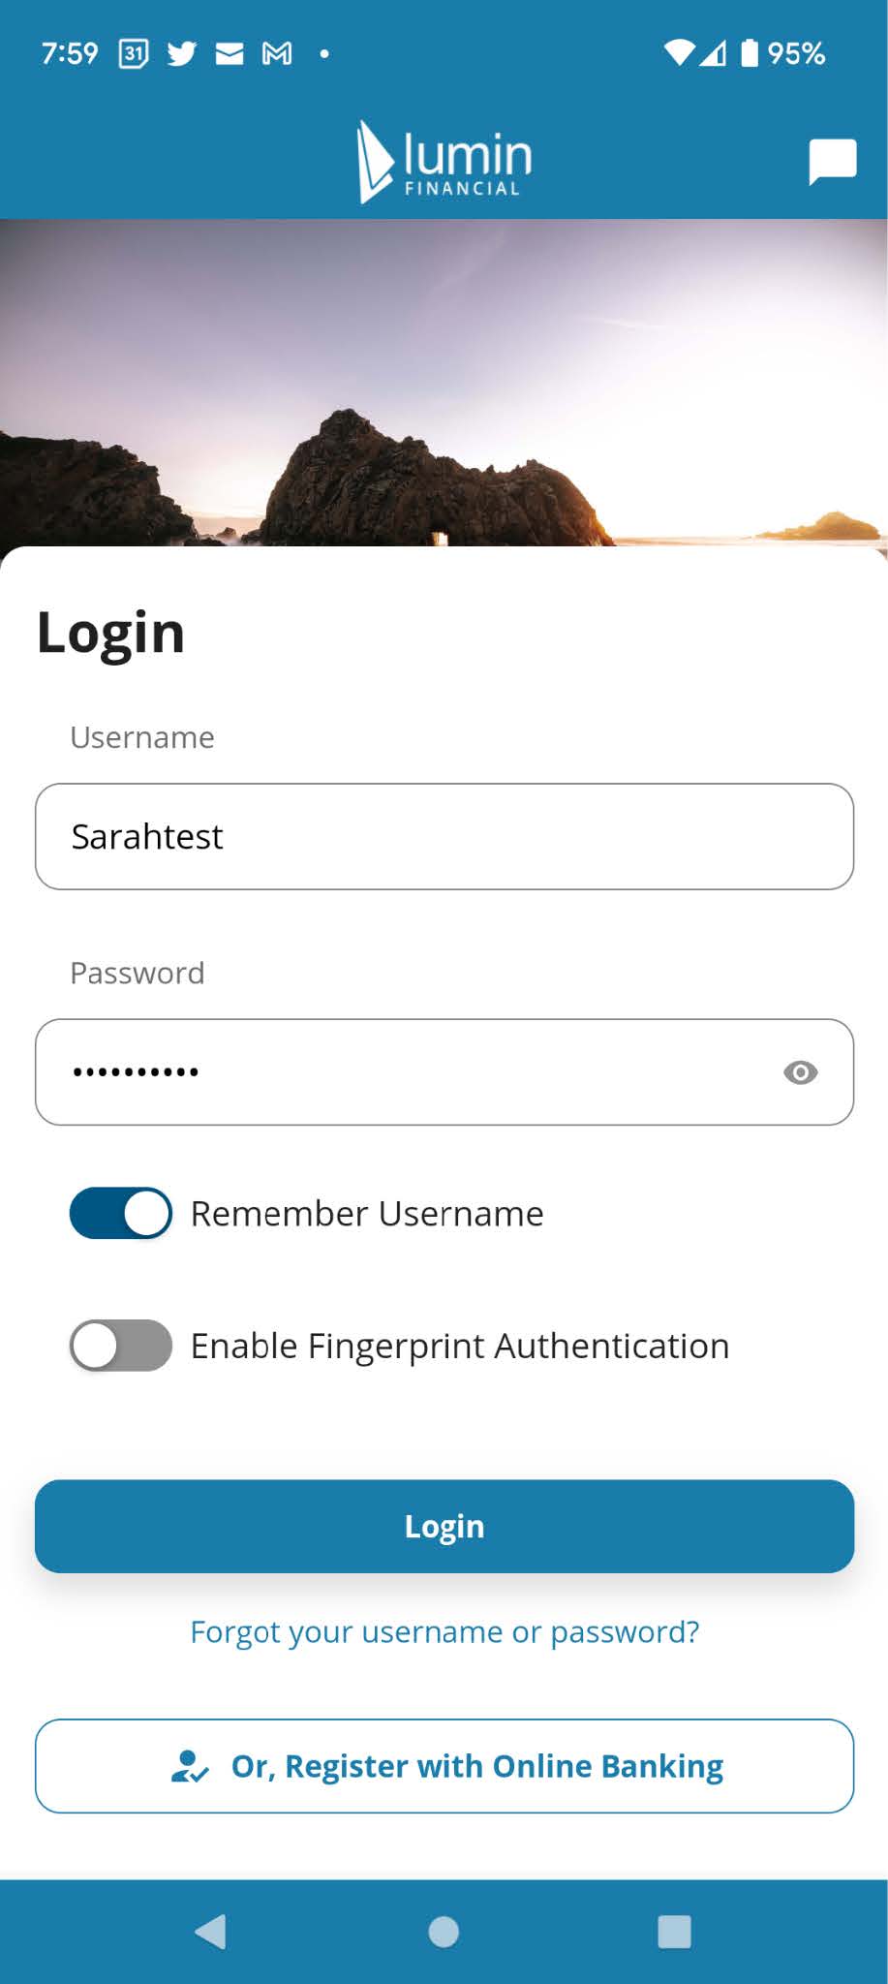
Task: Focus the Password input field
Action: coord(407,1072)
